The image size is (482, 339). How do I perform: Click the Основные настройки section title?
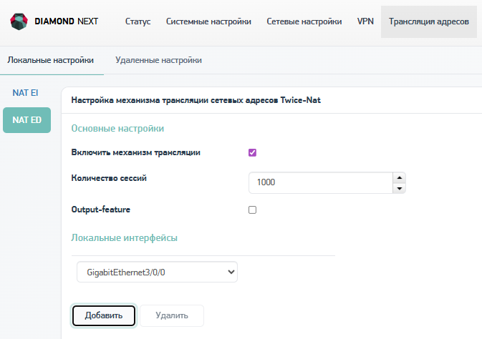(117, 128)
